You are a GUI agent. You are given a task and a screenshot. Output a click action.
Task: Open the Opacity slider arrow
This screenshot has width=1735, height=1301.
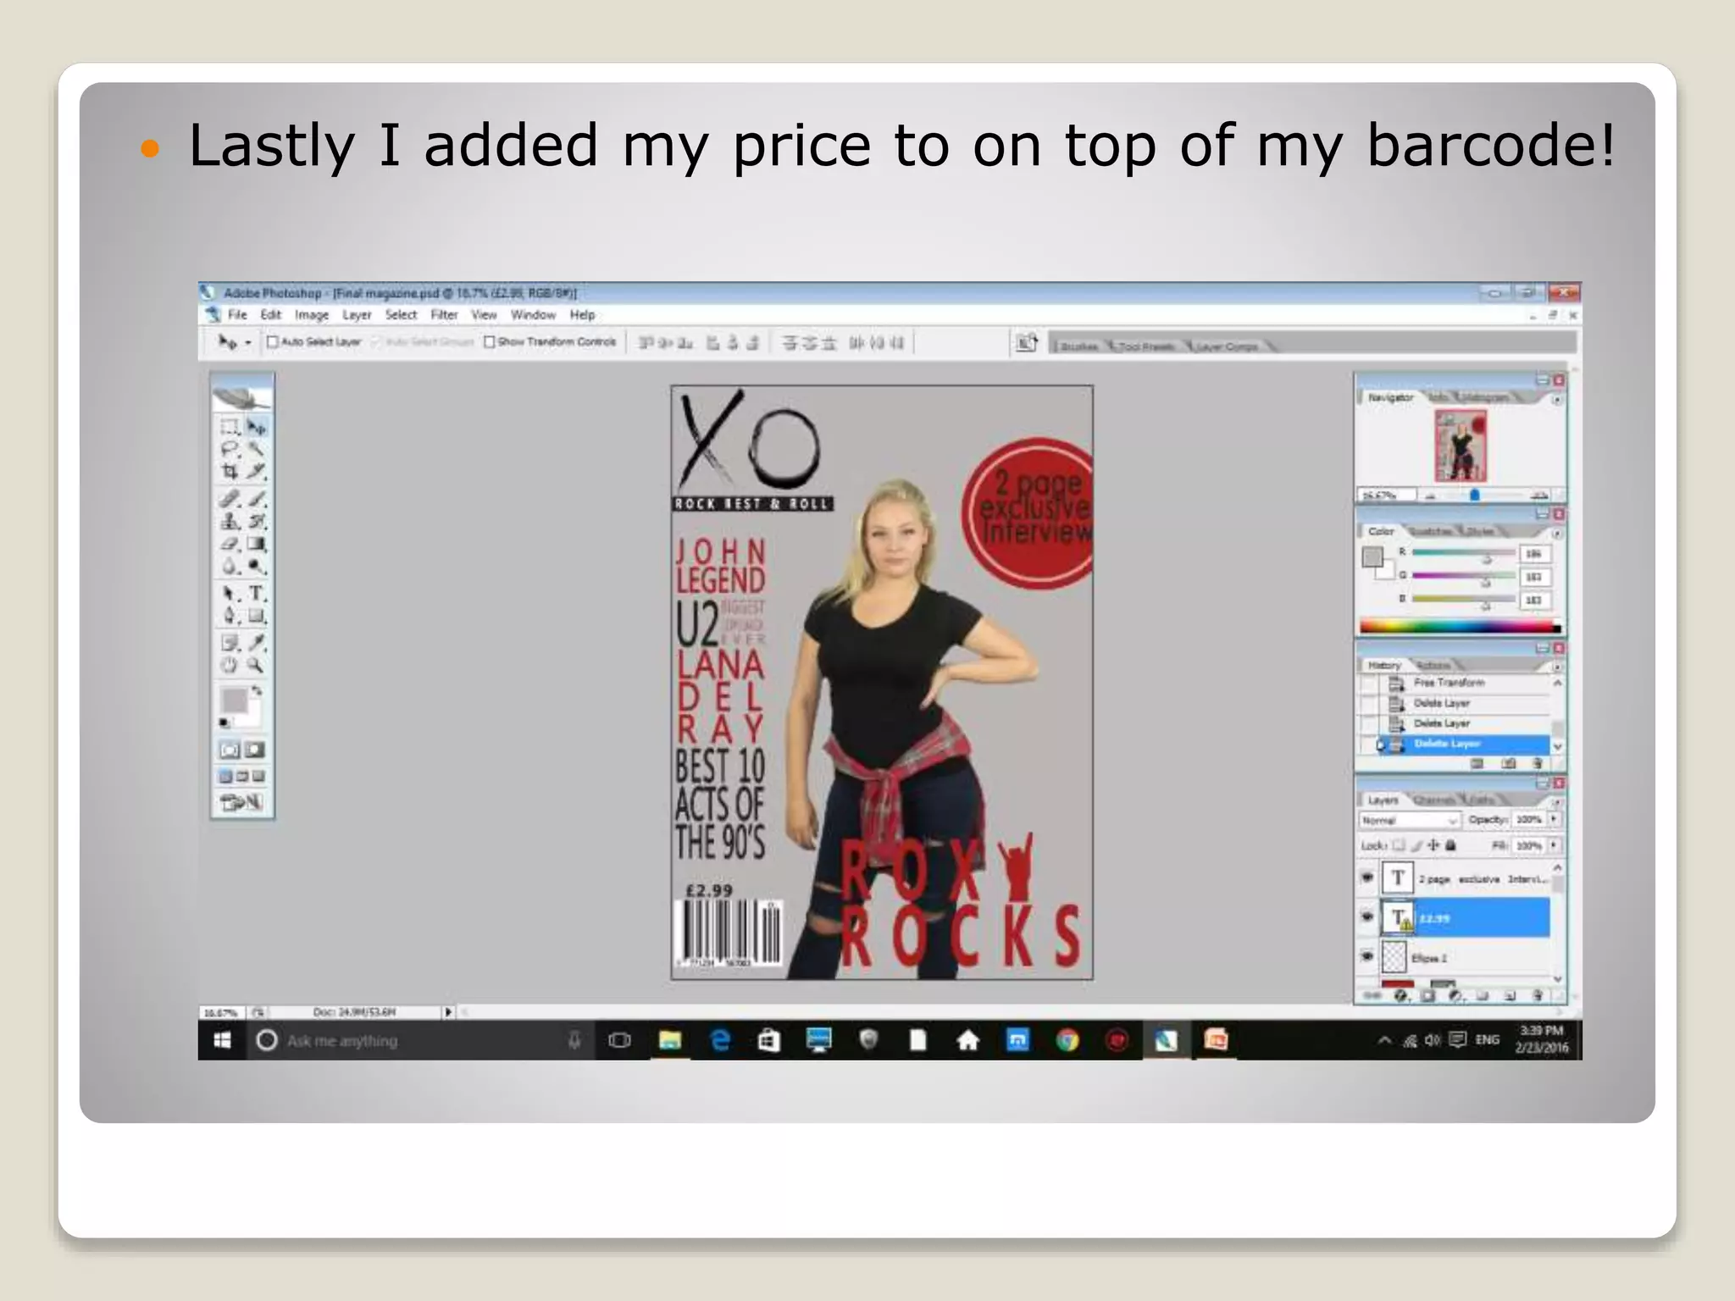coord(1554,819)
